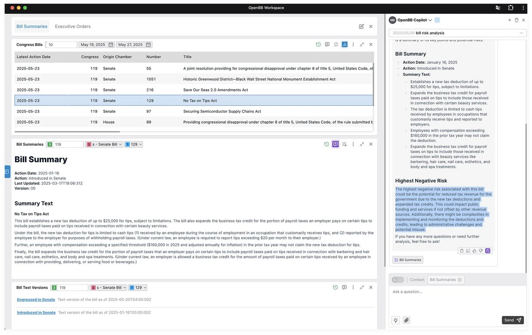Start a new chat with the plus icon
The width and height of the screenshot is (532, 335).
(x=509, y=20)
